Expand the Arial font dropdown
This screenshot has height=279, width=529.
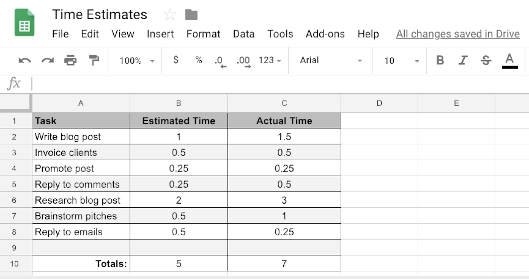[331, 60]
